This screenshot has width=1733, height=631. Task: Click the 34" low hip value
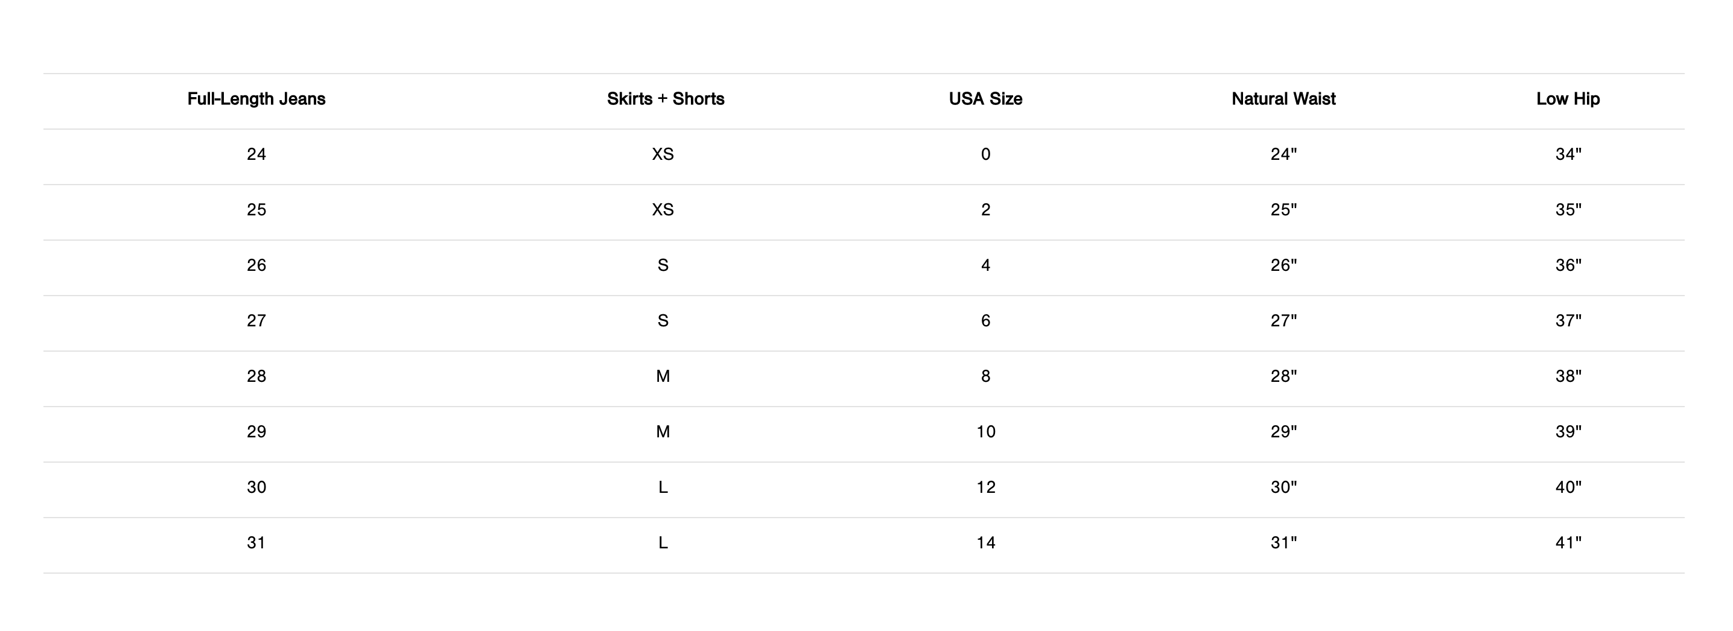[1568, 154]
